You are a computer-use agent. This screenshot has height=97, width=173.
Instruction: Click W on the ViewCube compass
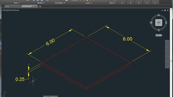pyautogui.click(x=151, y=23)
